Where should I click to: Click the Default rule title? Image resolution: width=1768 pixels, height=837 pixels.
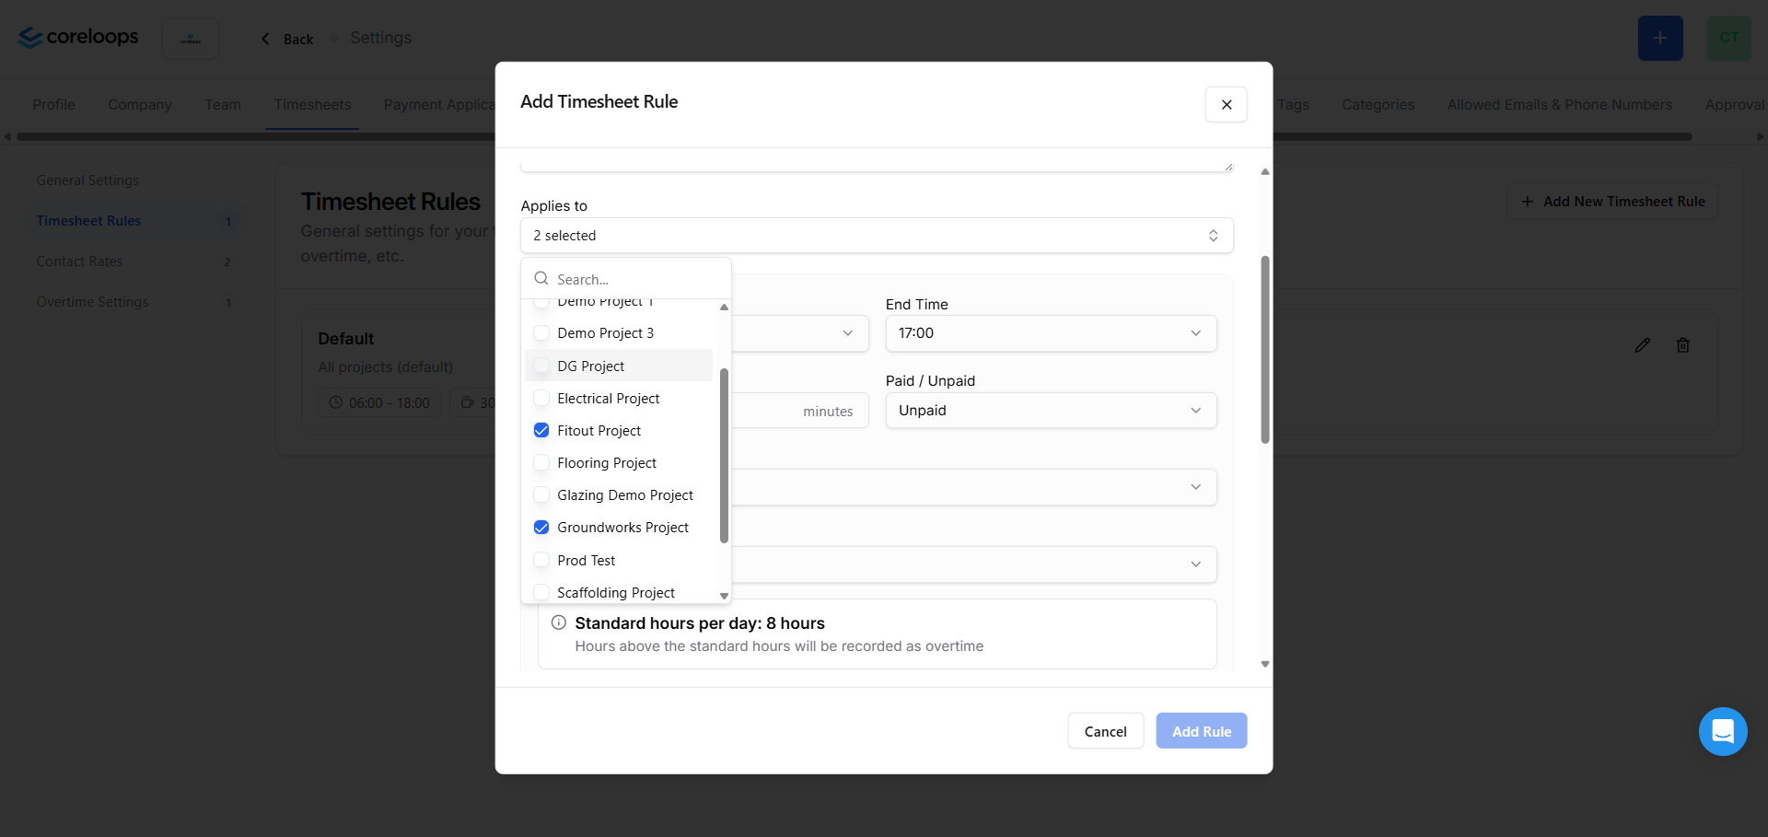click(x=346, y=339)
